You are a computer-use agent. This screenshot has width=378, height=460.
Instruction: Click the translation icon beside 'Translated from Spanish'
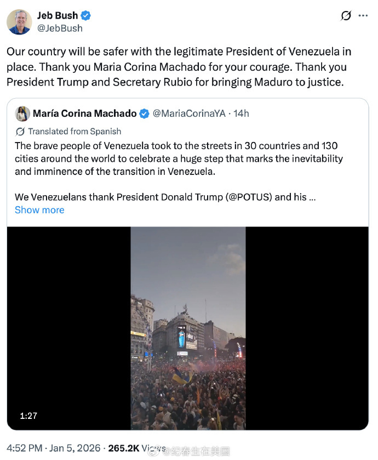click(20, 131)
